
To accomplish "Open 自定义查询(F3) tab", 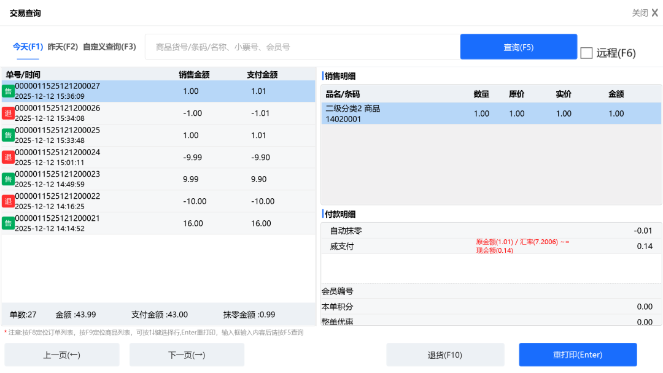I will pyautogui.click(x=109, y=47).
